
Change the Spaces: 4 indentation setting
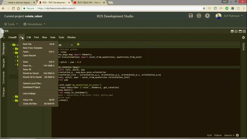click(x=229, y=135)
